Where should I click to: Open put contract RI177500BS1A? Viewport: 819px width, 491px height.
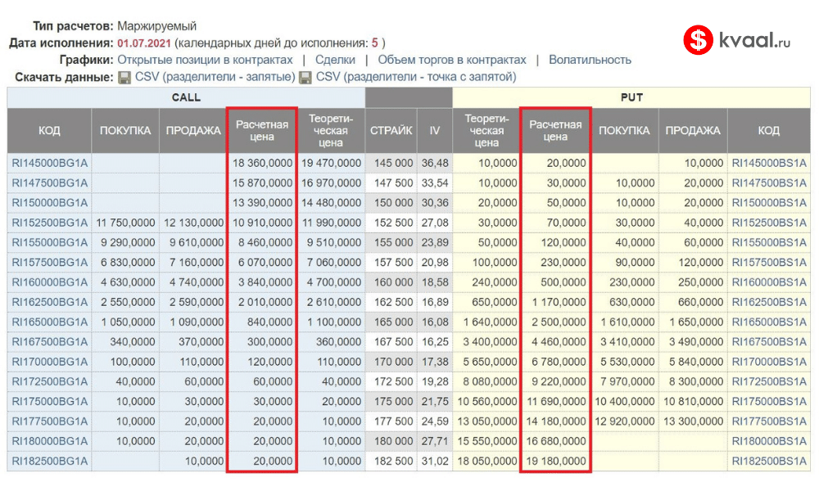[769, 421]
